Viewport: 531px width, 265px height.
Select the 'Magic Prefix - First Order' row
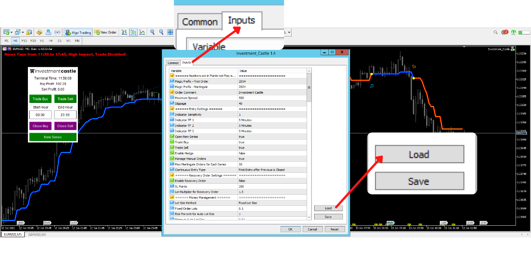coord(238,81)
